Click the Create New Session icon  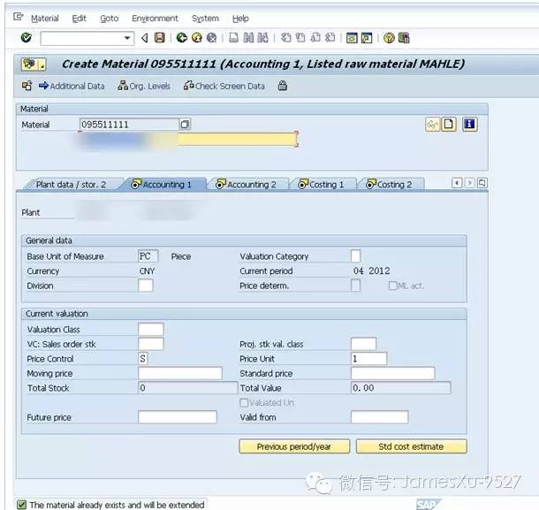pos(352,38)
